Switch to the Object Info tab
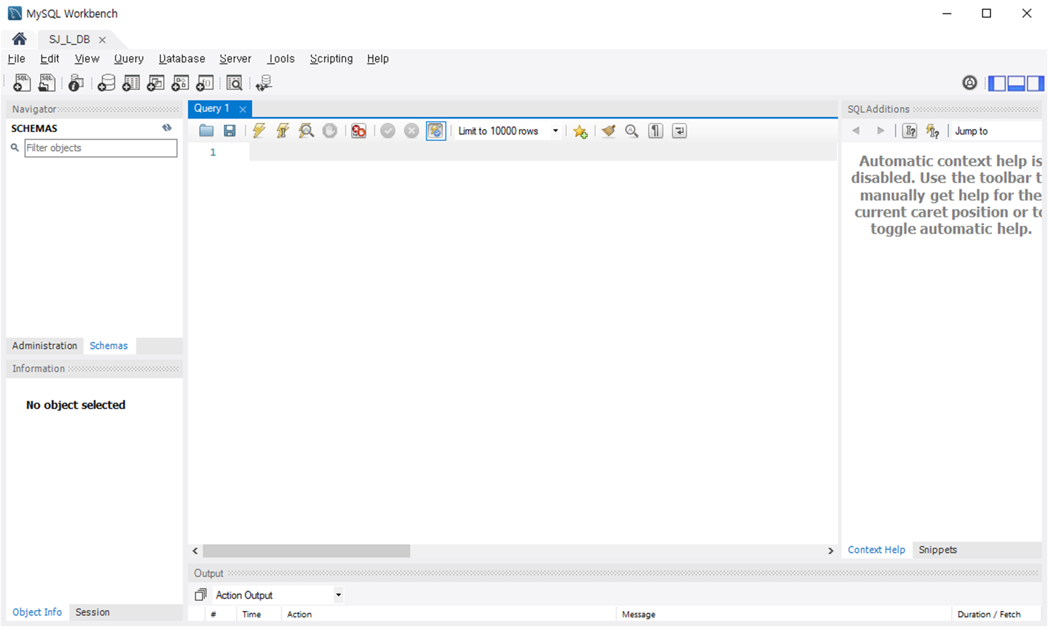The height and width of the screenshot is (627, 1048). [37, 612]
